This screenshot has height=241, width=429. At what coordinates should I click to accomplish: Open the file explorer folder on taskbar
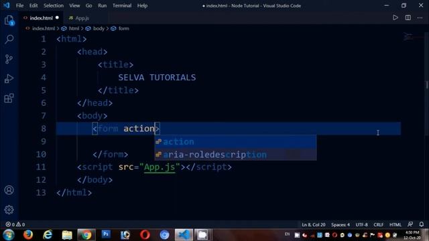pyautogui.click(x=67, y=235)
